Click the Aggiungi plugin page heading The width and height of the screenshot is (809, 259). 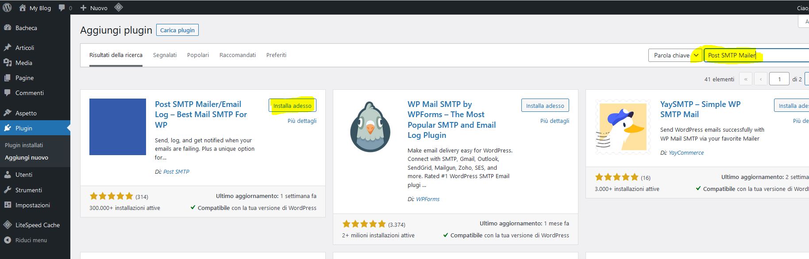point(116,30)
